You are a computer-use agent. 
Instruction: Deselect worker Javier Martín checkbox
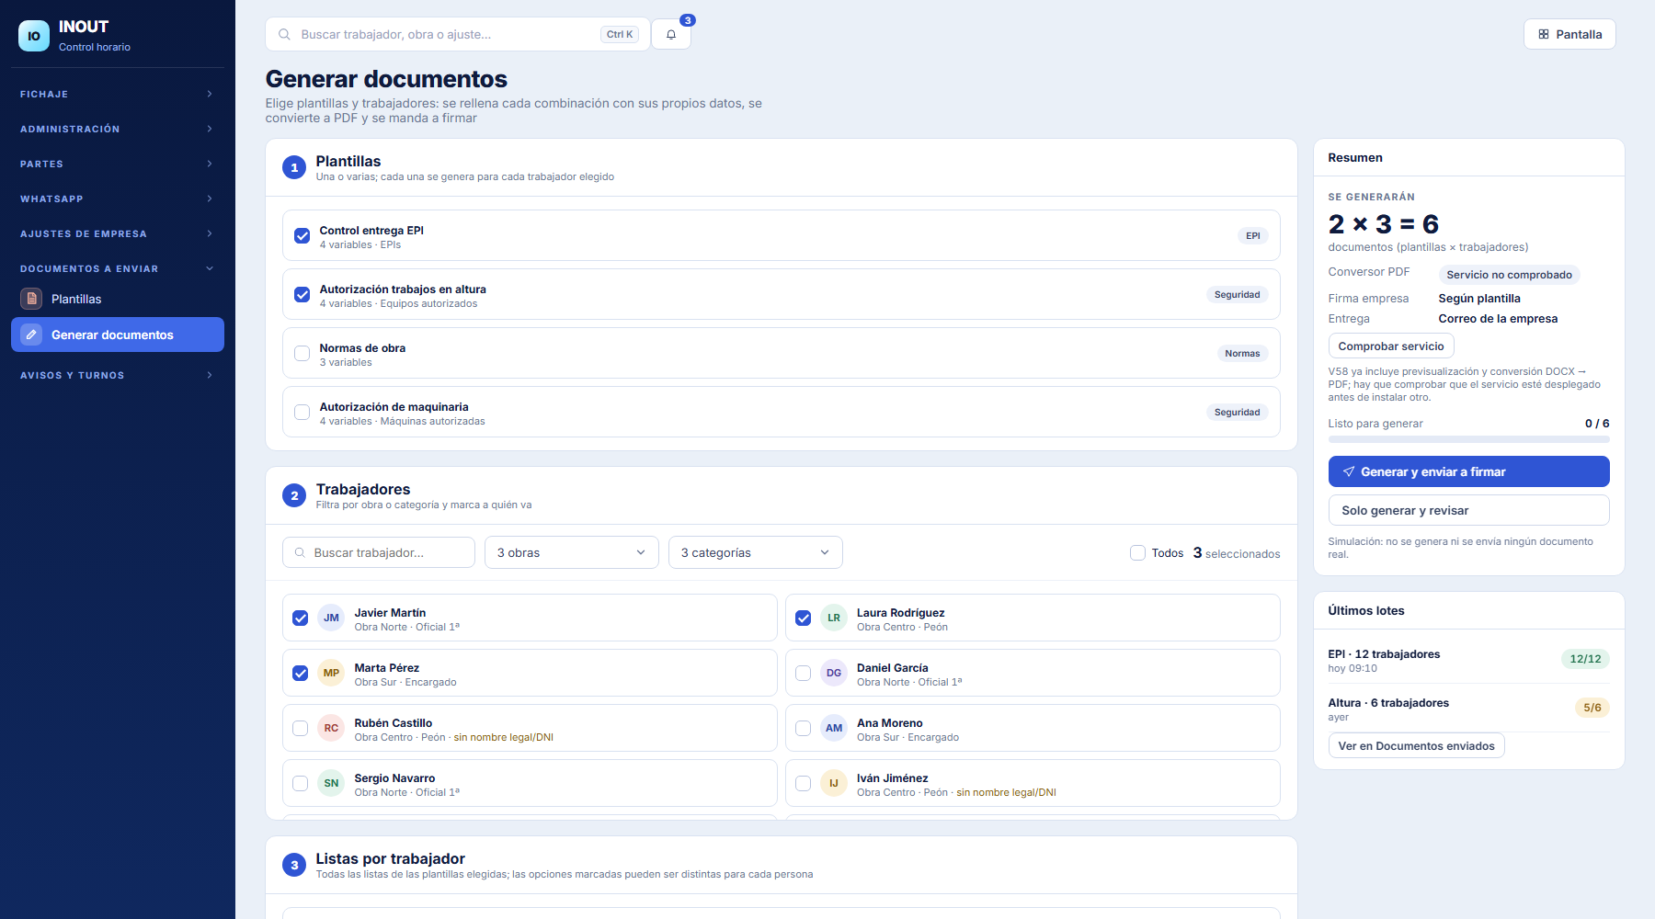(x=300, y=618)
